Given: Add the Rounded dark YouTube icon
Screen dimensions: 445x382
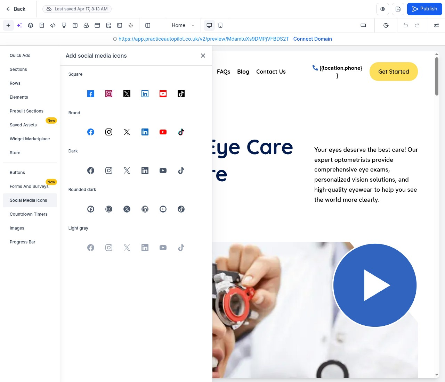Looking at the screenshot, I should [163, 209].
